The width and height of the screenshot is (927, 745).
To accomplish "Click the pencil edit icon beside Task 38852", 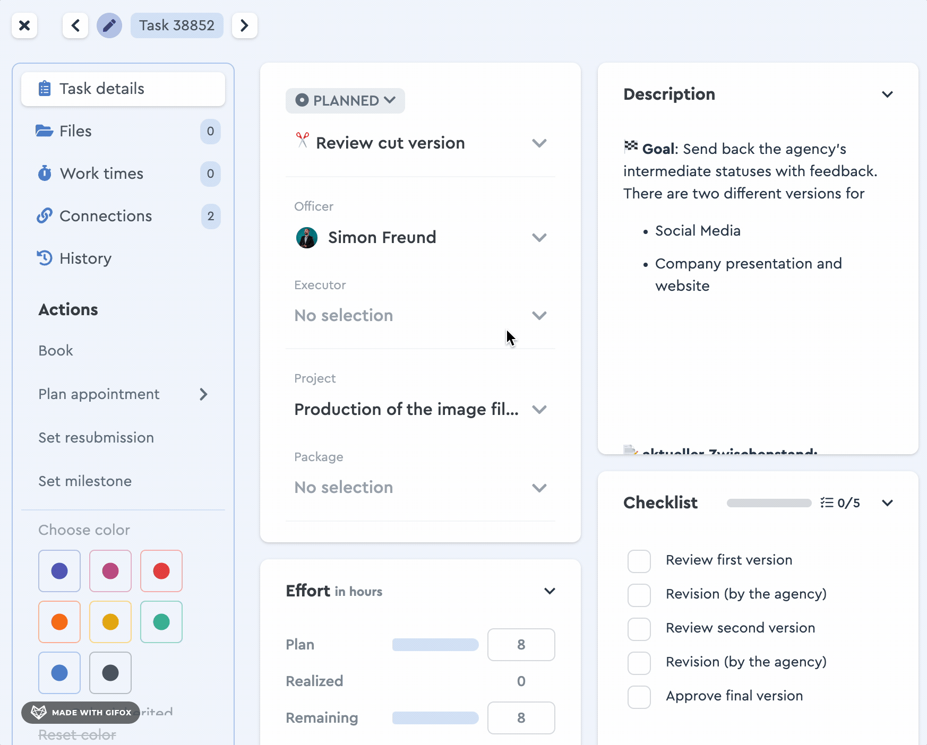I will (x=109, y=25).
